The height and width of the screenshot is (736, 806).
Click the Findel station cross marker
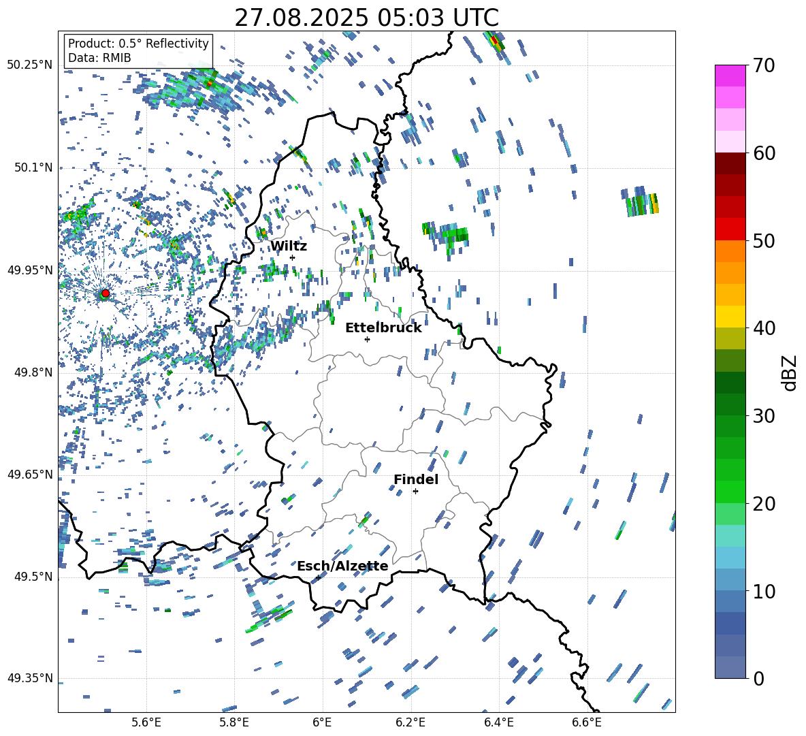[x=415, y=492]
